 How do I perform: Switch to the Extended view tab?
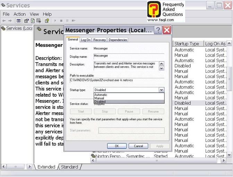(46, 167)
